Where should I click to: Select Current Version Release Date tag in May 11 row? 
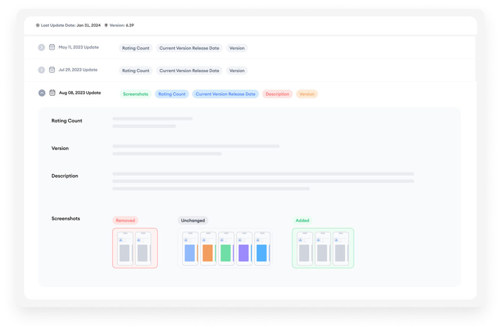189,48
